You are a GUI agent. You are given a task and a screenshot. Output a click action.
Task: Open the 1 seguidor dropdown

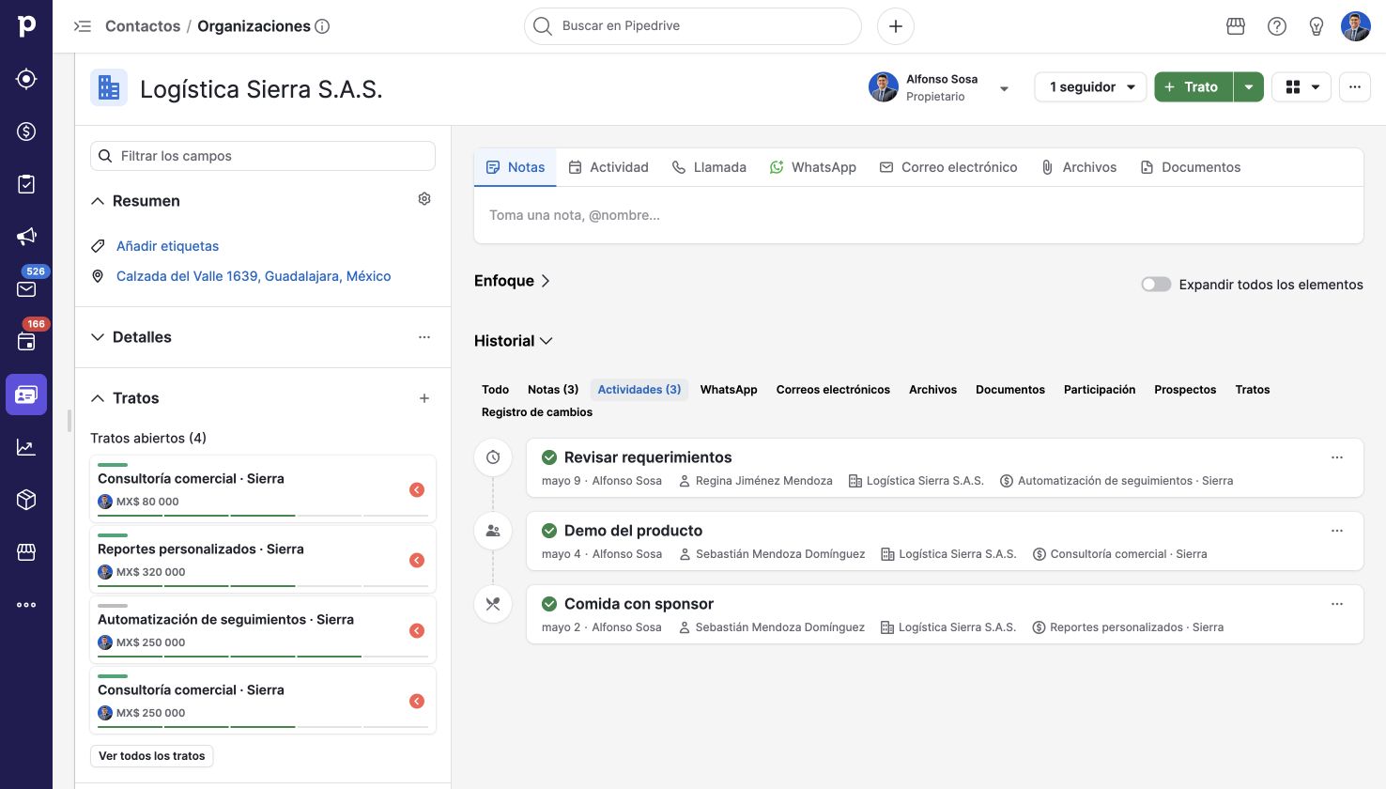click(x=1090, y=87)
